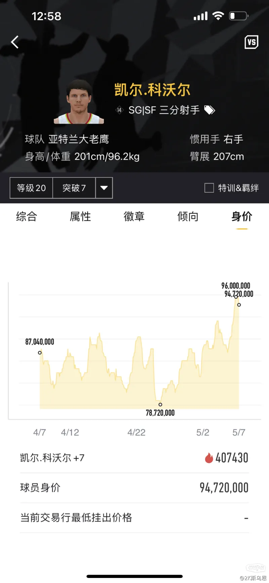269x583 pixels.
Task: Tap the popularity count 407430
Action: click(232, 458)
